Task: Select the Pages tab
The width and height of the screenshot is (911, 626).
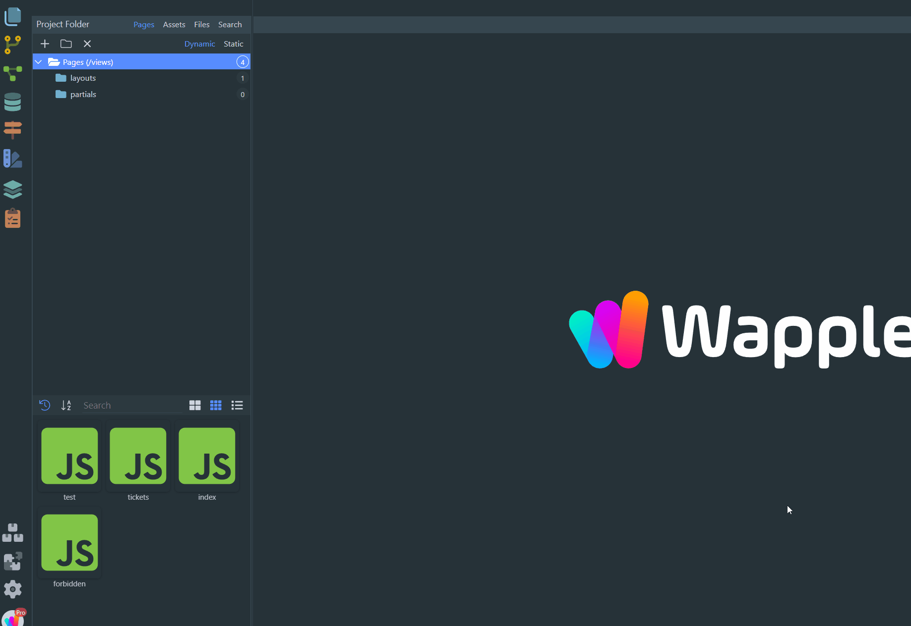Action: (x=144, y=24)
